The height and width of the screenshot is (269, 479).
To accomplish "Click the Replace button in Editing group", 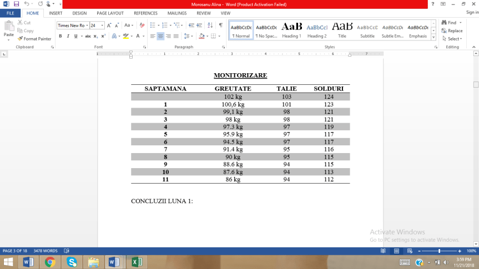I will pyautogui.click(x=452, y=31).
